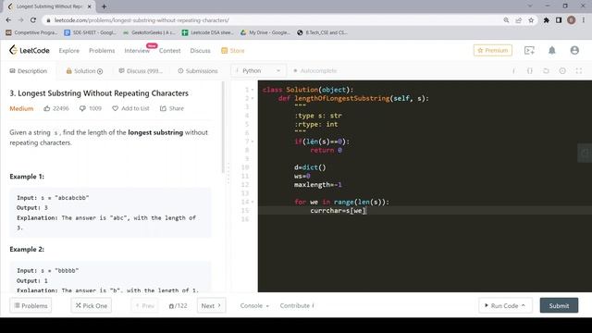The height and width of the screenshot is (333, 592).
Task: Go to LeetCode home via logo
Action: click(x=30, y=50)
